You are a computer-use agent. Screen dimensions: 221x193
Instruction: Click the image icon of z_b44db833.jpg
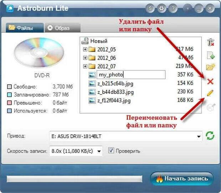pos(92,92)
